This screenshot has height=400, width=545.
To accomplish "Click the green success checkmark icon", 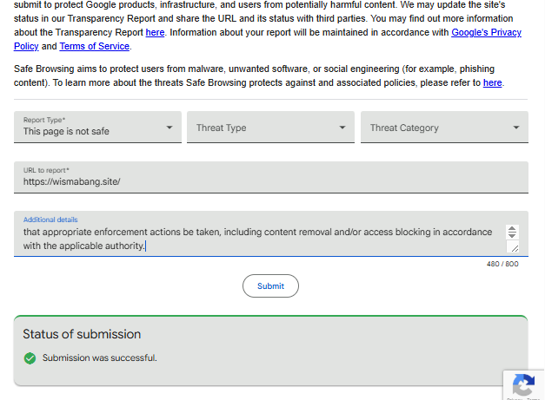I will click(x=30, y=358).
